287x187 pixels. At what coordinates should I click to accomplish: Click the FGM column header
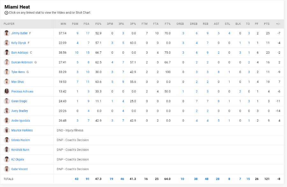[x=75, y=24]
